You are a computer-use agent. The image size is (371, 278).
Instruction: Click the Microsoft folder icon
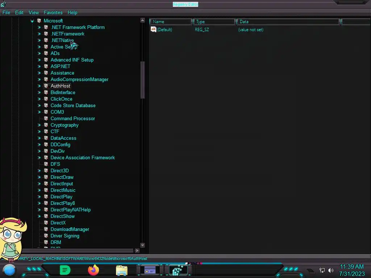coord(39,21)
